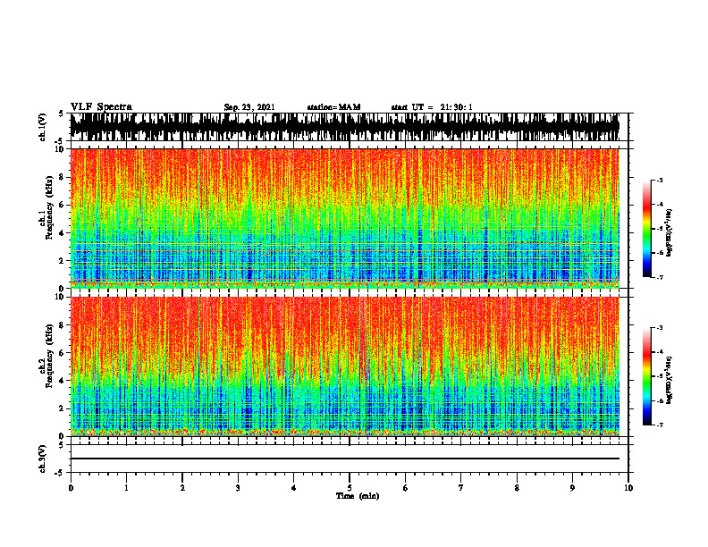Screen dimensions: 708x547
Task: Click time axis tick label "3"
Action: click(x=238, y=488)
